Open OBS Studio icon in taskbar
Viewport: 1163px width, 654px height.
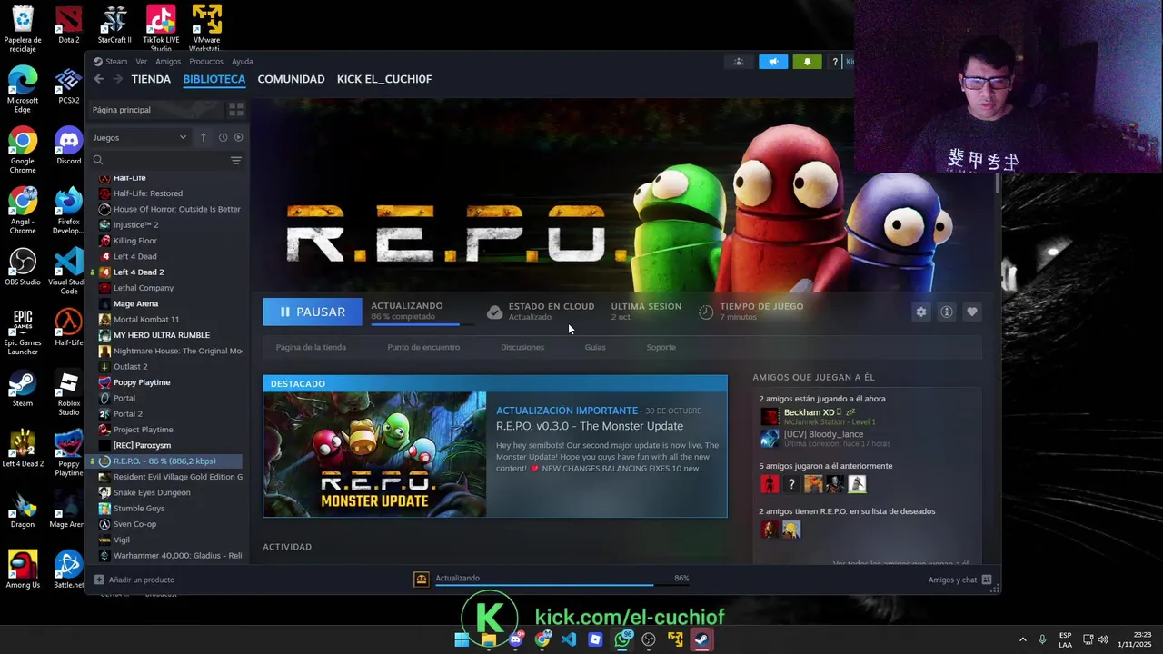(x=649, y=639)
